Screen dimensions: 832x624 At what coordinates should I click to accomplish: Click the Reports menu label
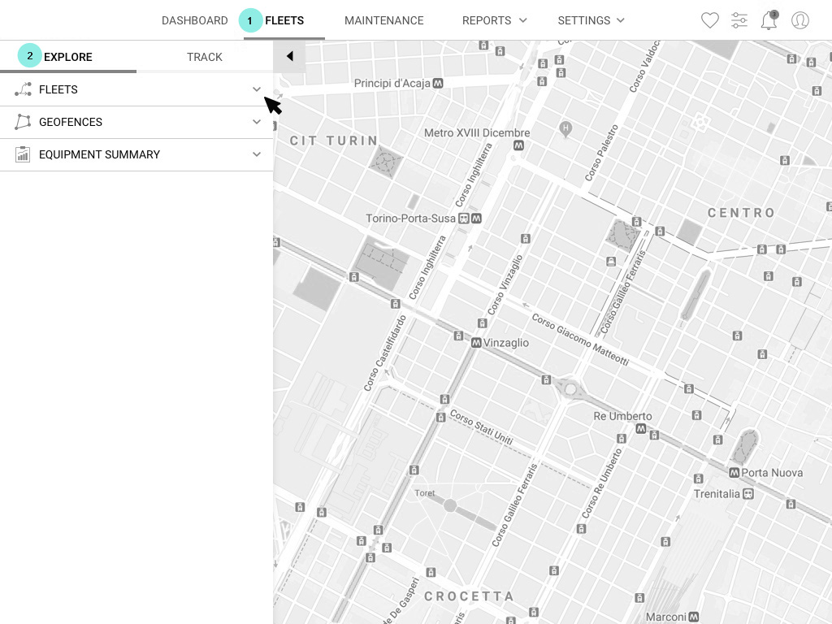tap(487, 20)
